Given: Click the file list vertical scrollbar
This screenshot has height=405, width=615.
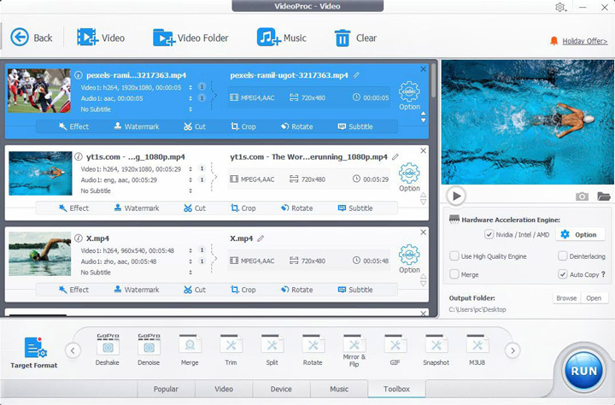Looking at the screenshot, I should 433,80.
